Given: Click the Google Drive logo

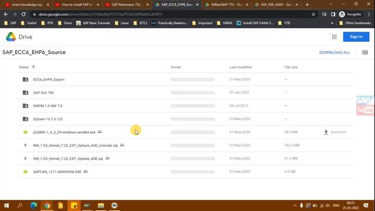Looking at the screenshot, I should coord(11,37).
